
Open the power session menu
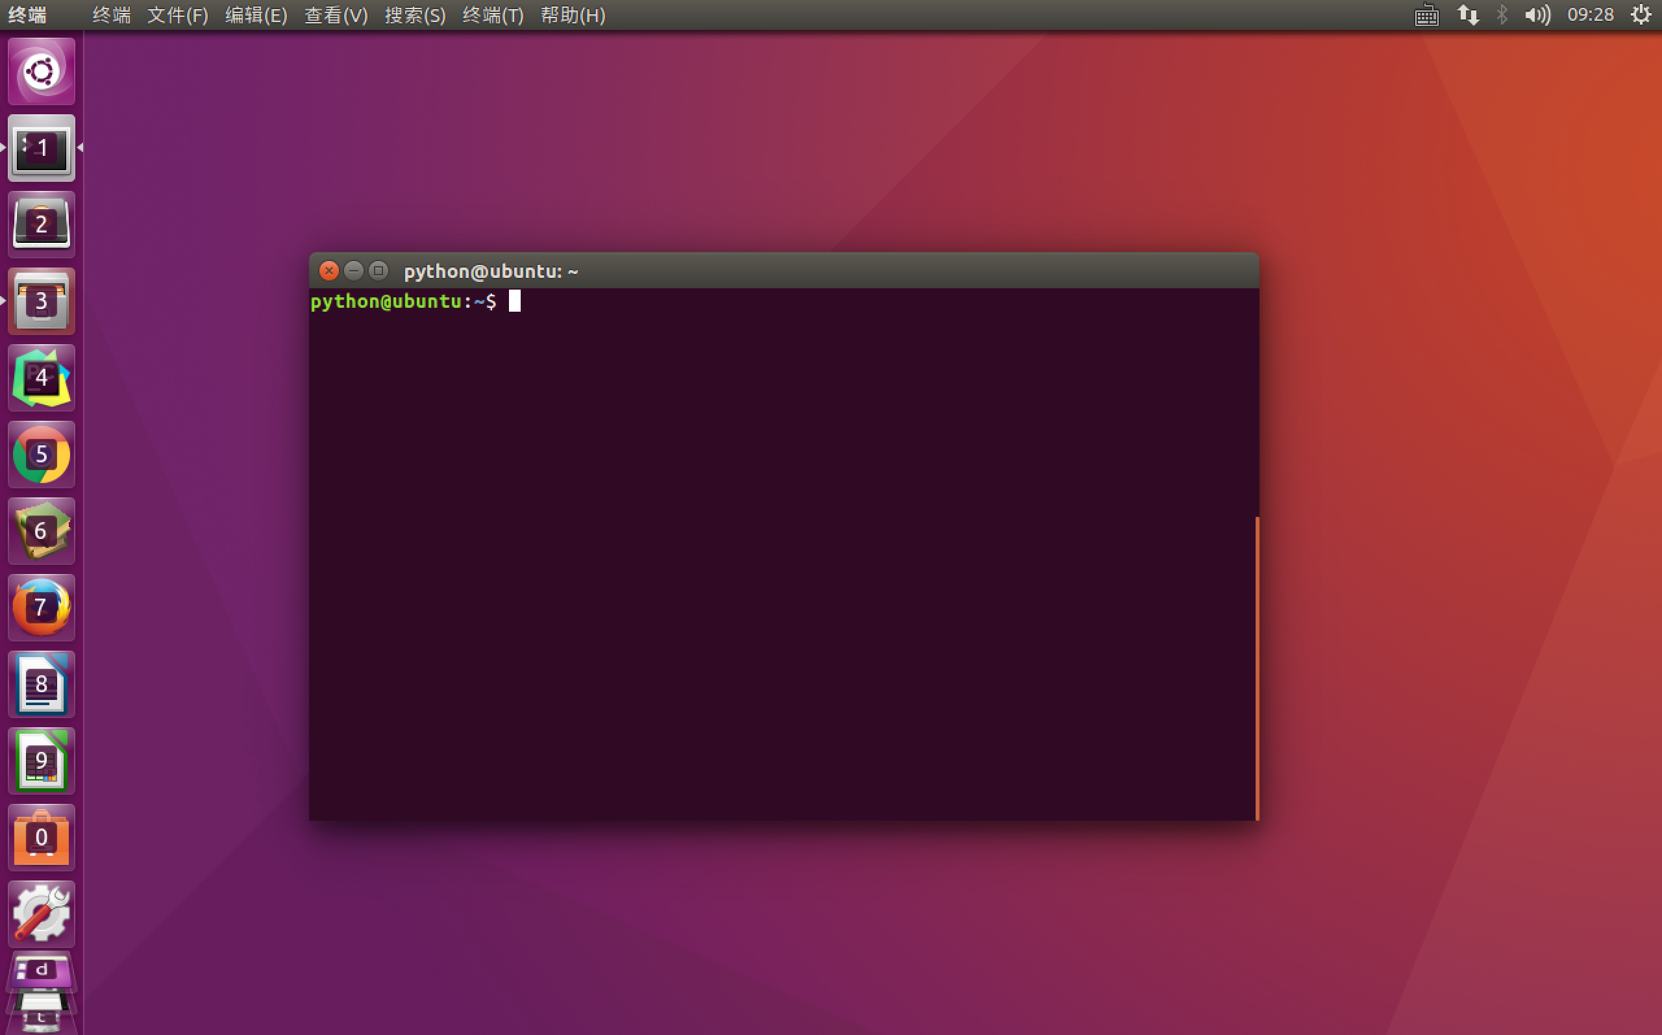point(1641,15)
